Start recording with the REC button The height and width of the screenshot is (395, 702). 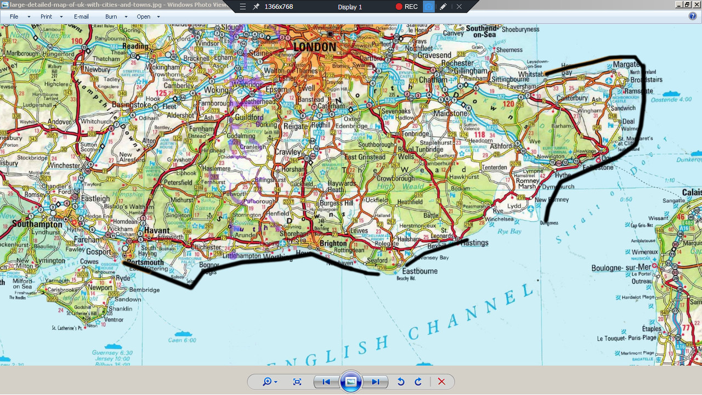(406, 7)
